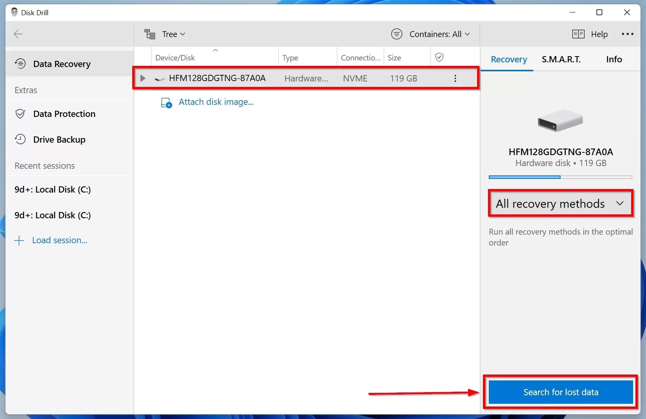
Task: Click the Help book icon
Action: (578, 34)
